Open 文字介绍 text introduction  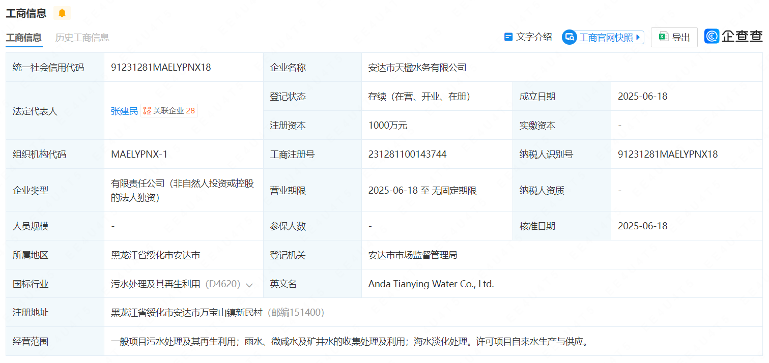[x=528, y=37]
